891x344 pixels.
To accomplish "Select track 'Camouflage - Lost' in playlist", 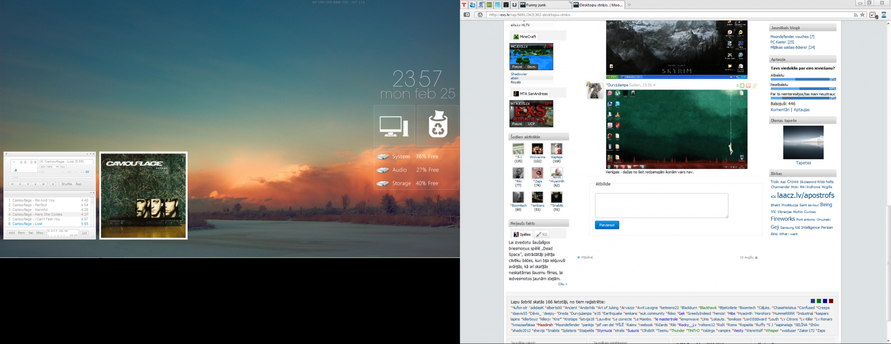I will click(x=48, y=224).
